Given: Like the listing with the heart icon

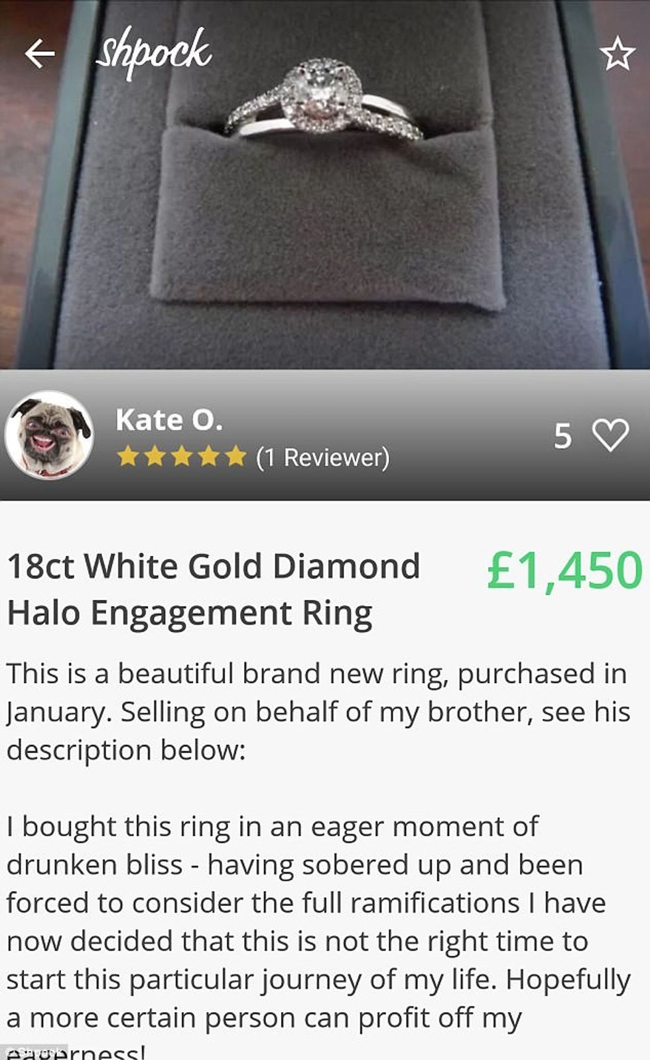Looking at the screenshot, I should (610, 436).
